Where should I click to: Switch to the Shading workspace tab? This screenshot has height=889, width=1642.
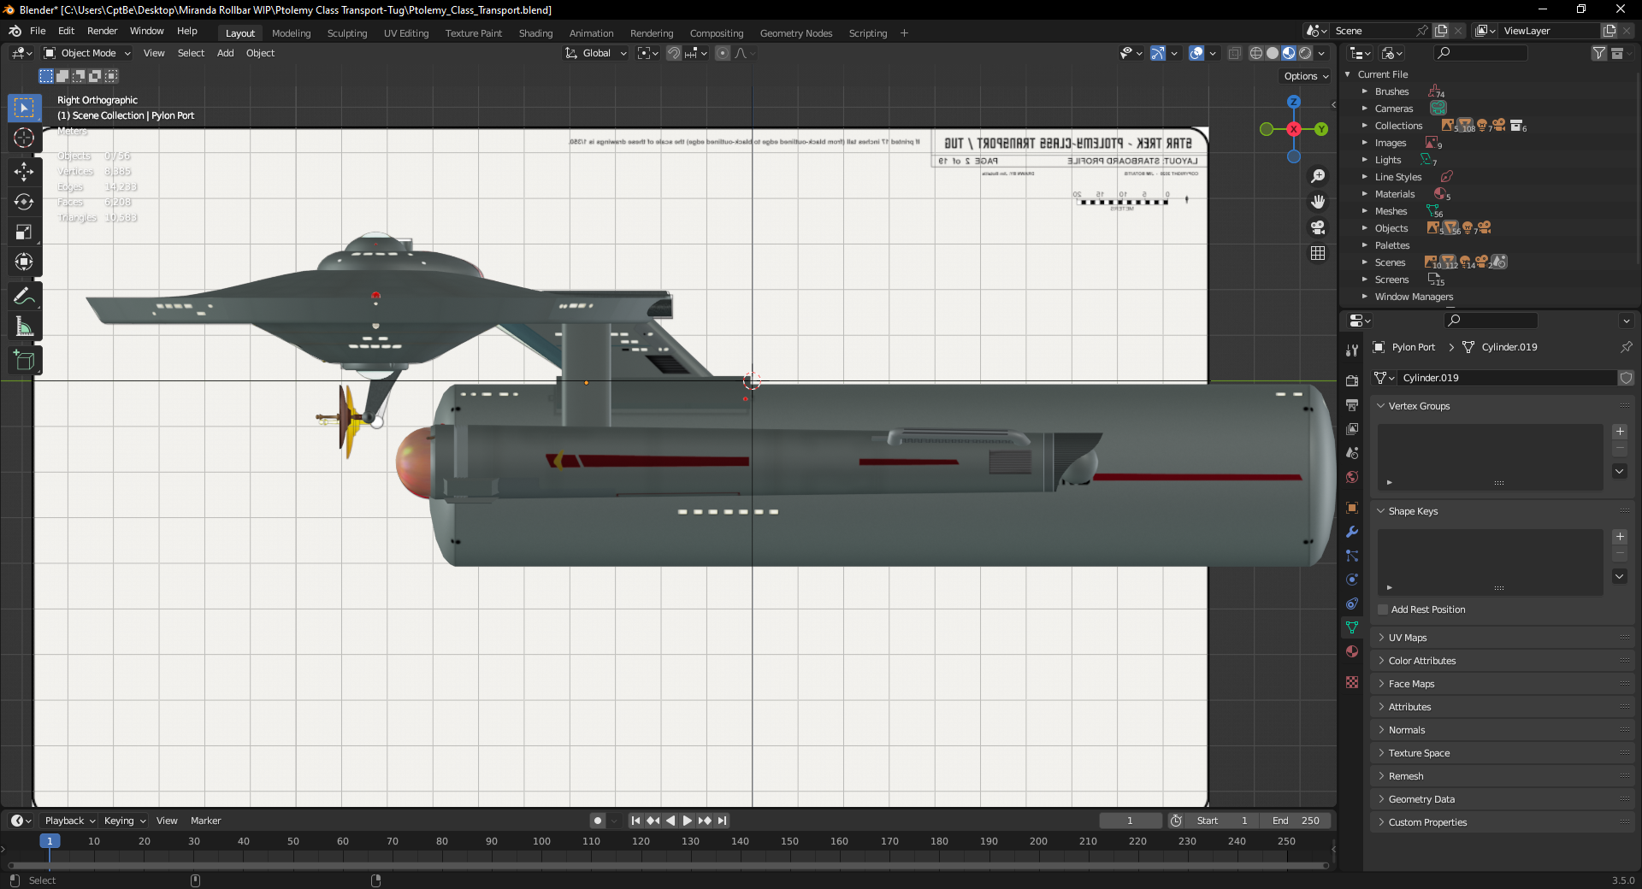click(535, 33)
